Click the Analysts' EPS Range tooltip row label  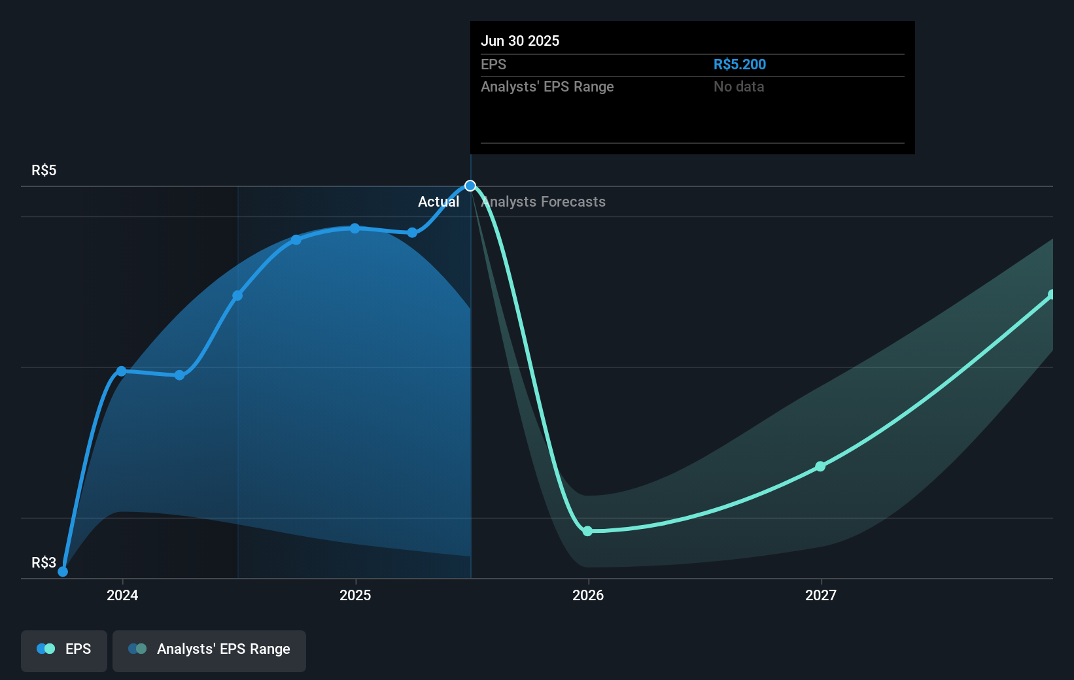tap(547, 86)
